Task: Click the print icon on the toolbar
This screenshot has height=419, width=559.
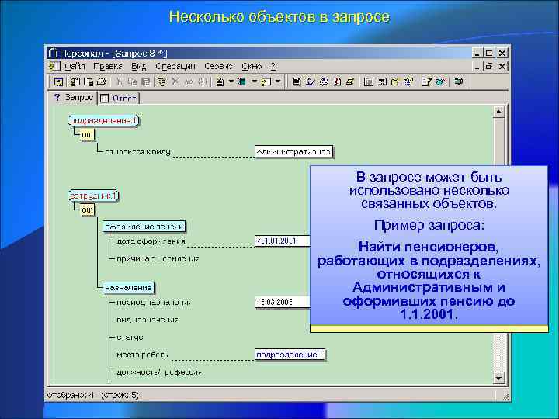Action: [102, 82]
